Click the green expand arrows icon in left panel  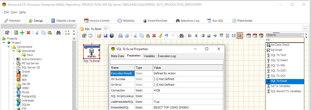[x=67, y=33]
